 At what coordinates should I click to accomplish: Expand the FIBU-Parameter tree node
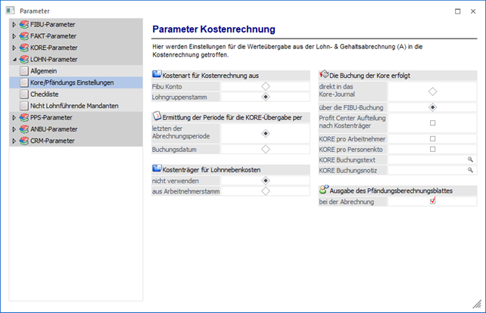(14, 25)
